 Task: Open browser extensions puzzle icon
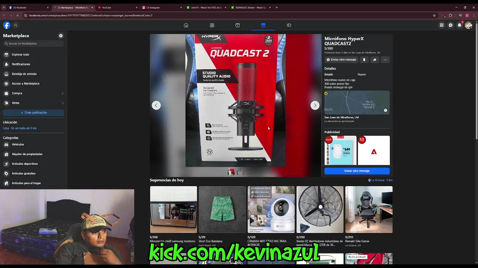coord(450,15)
